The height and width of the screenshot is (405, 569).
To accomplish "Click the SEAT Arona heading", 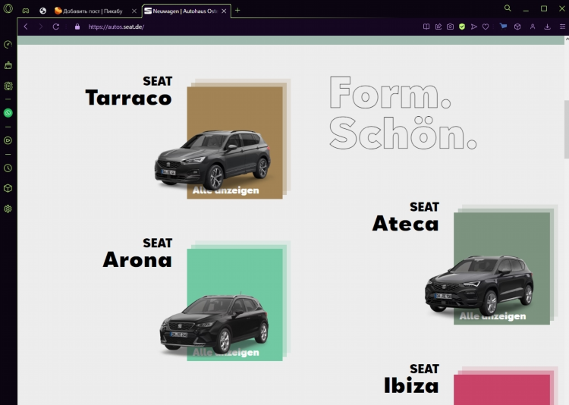I will (137, 253).
